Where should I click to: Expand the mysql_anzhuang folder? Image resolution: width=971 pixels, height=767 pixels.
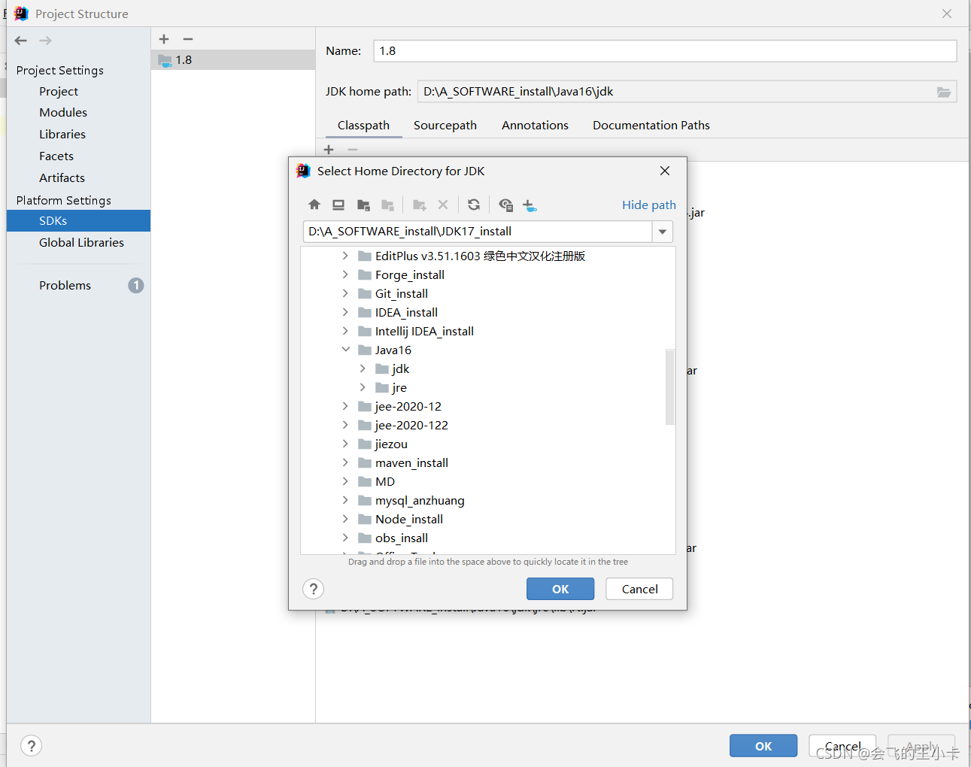(x=345, y=500)
